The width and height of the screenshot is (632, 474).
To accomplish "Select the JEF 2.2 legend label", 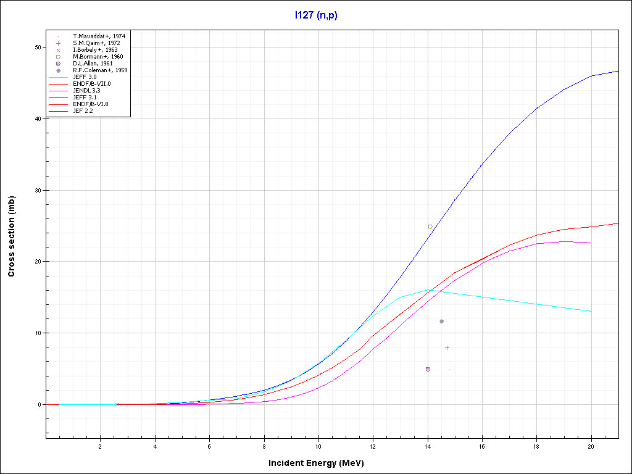I will [x=85, y=111].
